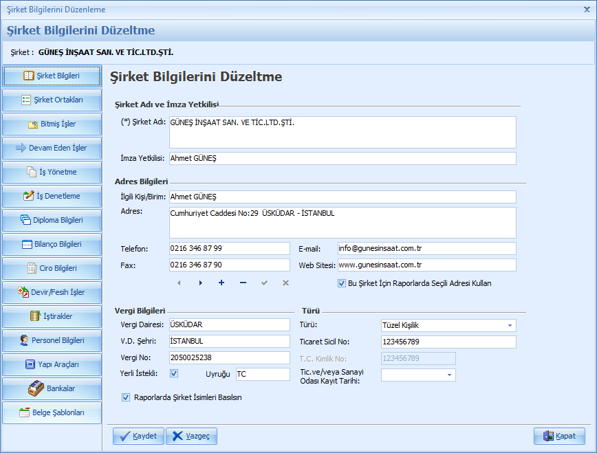Click the previous record arrow in address navigator

point(179,283)
